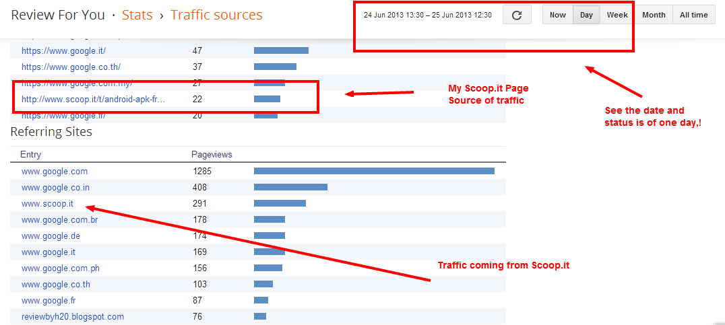Click the refresh stats icon button
The image size is (725, 325).
tap(517, 15)
